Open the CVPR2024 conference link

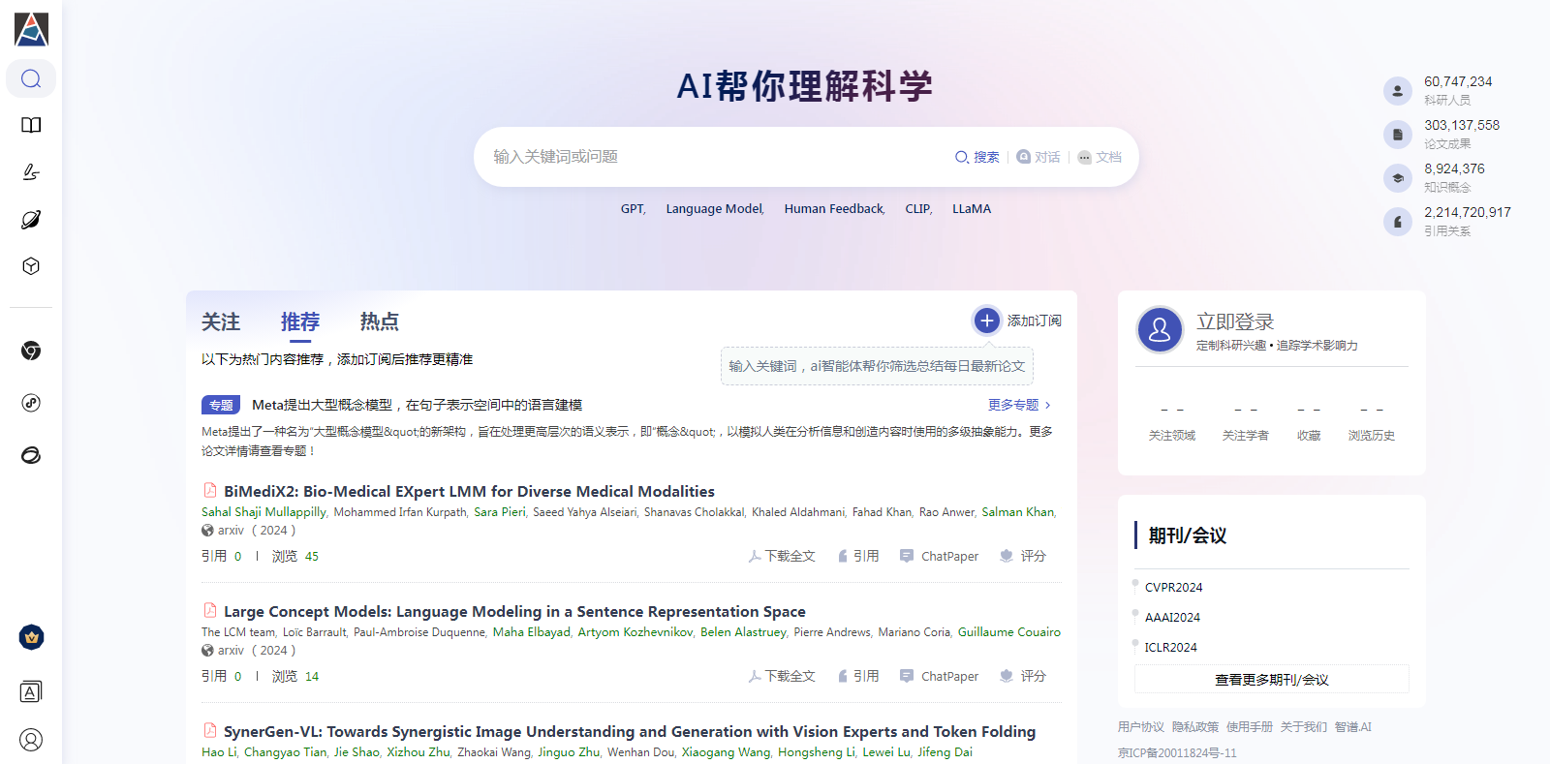1173,588
